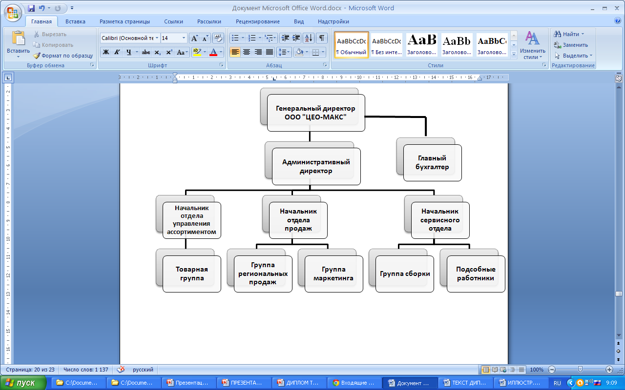Click the spelling check icon in the status bar
The width and height of the screenshot is (625, 390).
[x=121, y=370]
